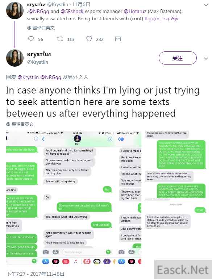
Task: Open the @Hotaruz mention link
Action: 135,11
